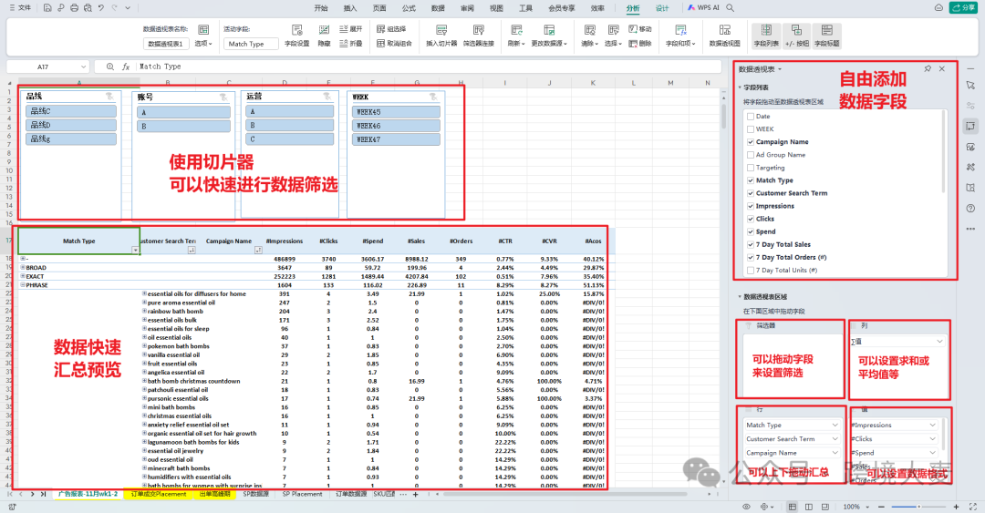Add a new sheet with the plus button
This screenshot has height=513, width=985.
click(x=415, y=494)
